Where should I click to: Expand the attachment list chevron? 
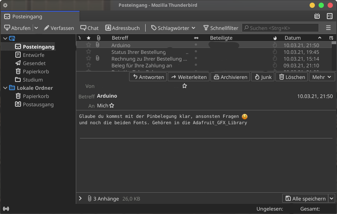[80, 198]
